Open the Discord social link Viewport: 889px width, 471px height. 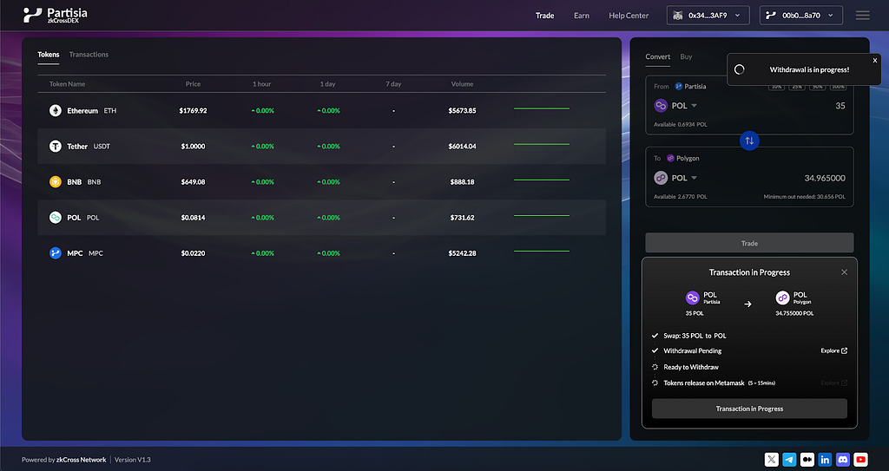pos(843,460)
